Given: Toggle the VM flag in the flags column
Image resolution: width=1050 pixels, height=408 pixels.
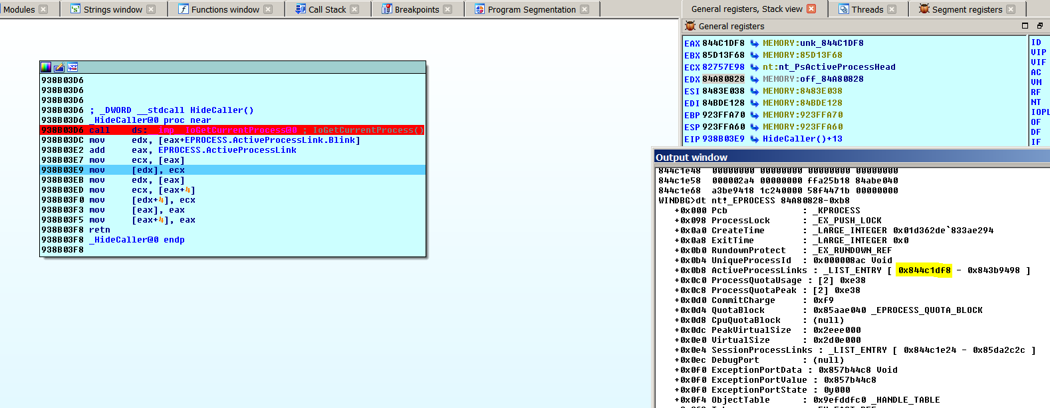Looking at the screenshot, I should point(1036,82).
